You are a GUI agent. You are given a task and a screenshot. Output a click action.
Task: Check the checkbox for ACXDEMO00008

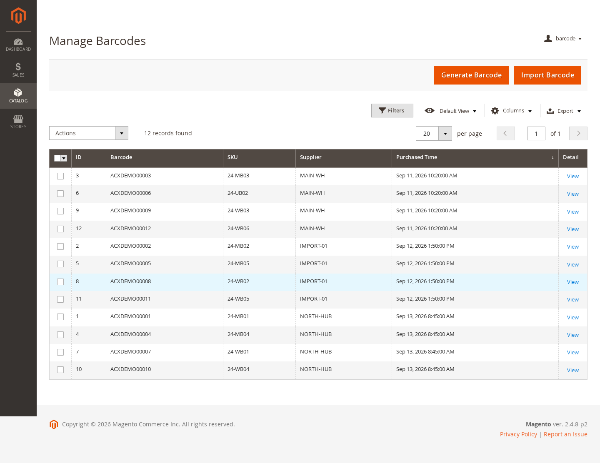60,282
